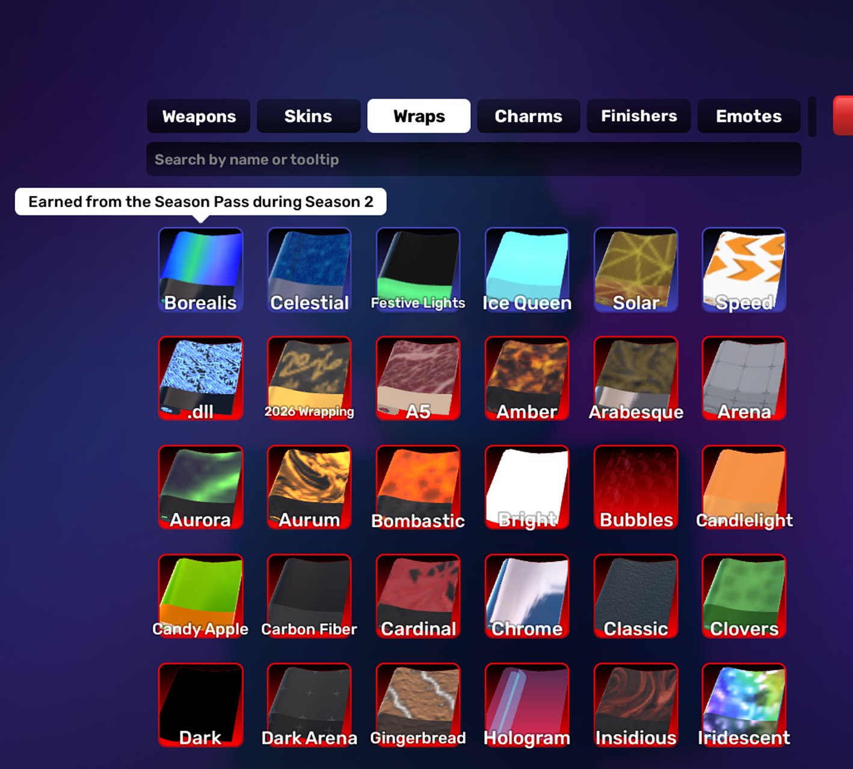The height and width of the screenshot is (769, 853).
Task: Select the Cardinal wrap
Action: [418, 596]
